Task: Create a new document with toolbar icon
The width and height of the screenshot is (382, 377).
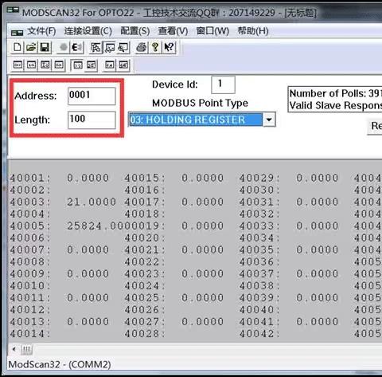Action: pyautogui.click(x=18, y=47)
